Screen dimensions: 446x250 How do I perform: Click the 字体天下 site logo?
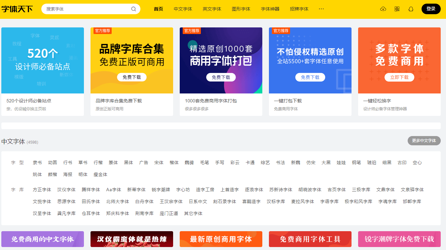coord(17,9)
